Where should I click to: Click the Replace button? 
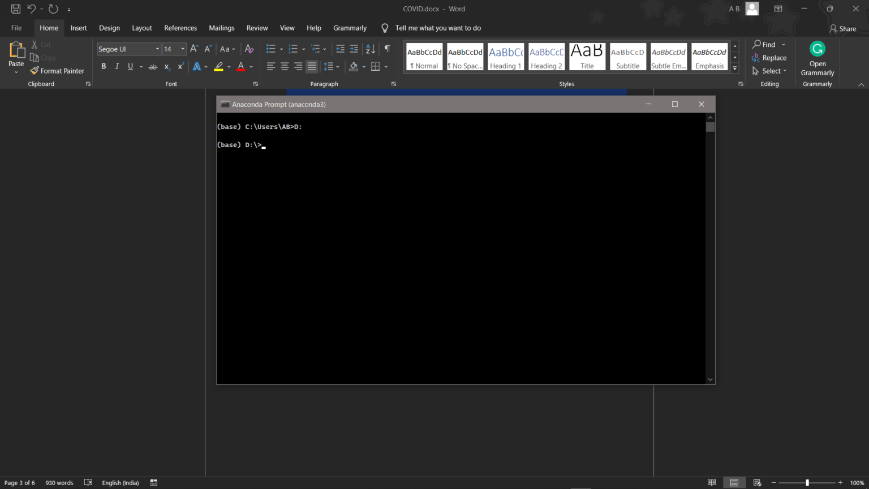pos(769,58)
